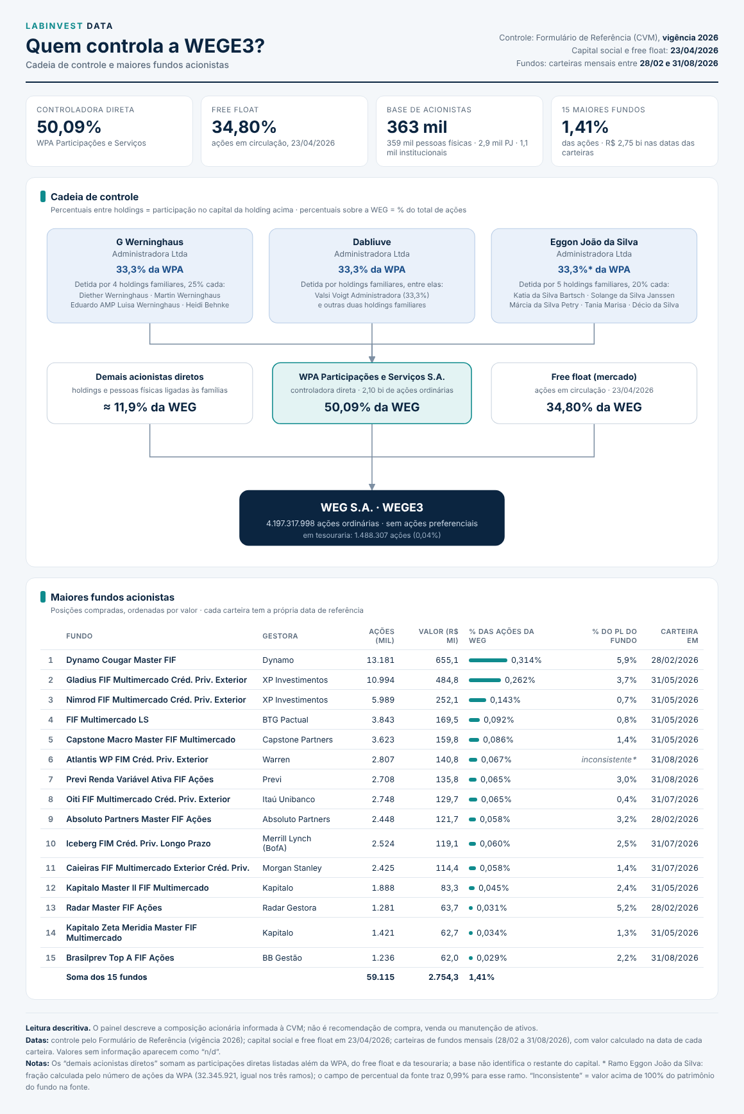Select the G Werninghaus holding box
This screenshot has height=1114, width=744.
[x=149, y=276]
